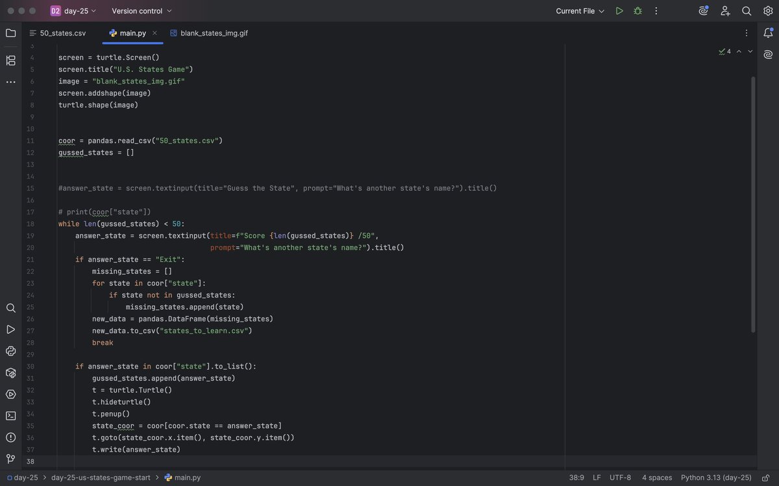Image resolution: width=779 pixels, height=486 pixels.
Task: Click the day-25 breadcrumb in navigation bar
Action: (21, 478)
